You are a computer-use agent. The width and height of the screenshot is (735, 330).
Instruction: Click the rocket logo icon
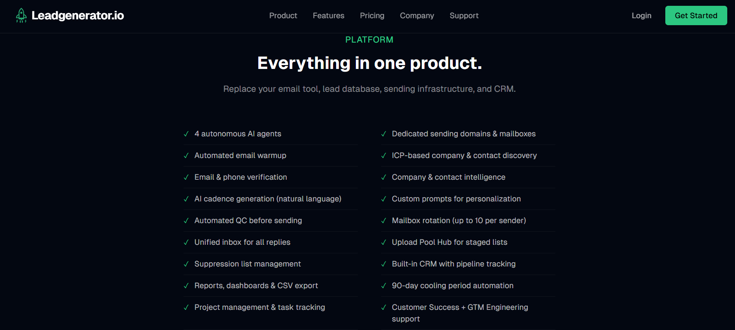point(21,15)
